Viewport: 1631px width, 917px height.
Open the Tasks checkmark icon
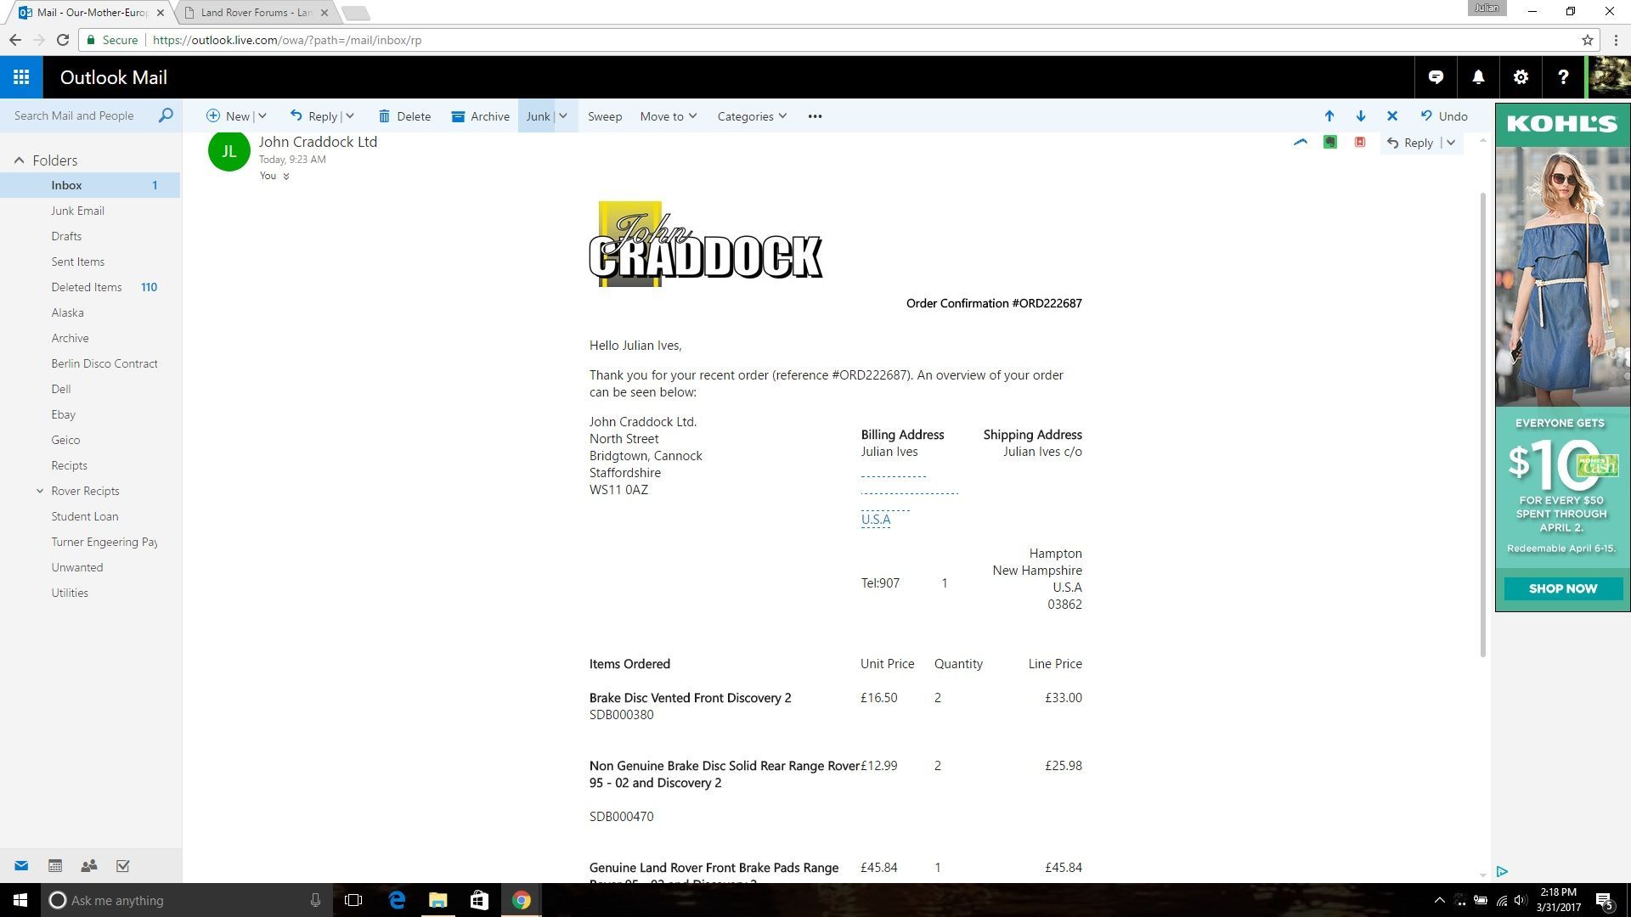tap(123, 866)
